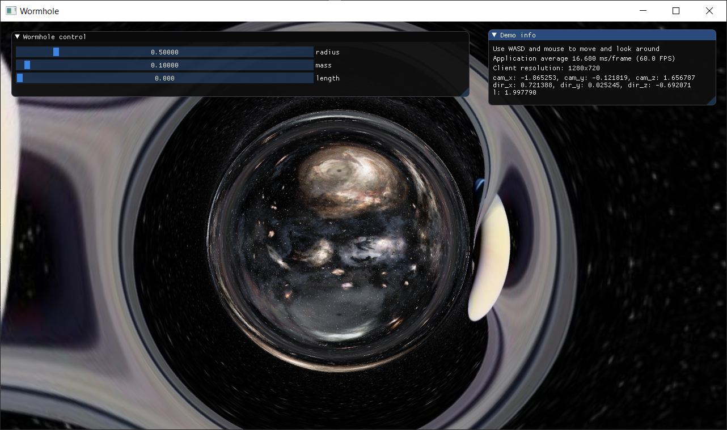Click the dir_x direction values line
This screenshot has width=727, height=430.
click(591, 85)
